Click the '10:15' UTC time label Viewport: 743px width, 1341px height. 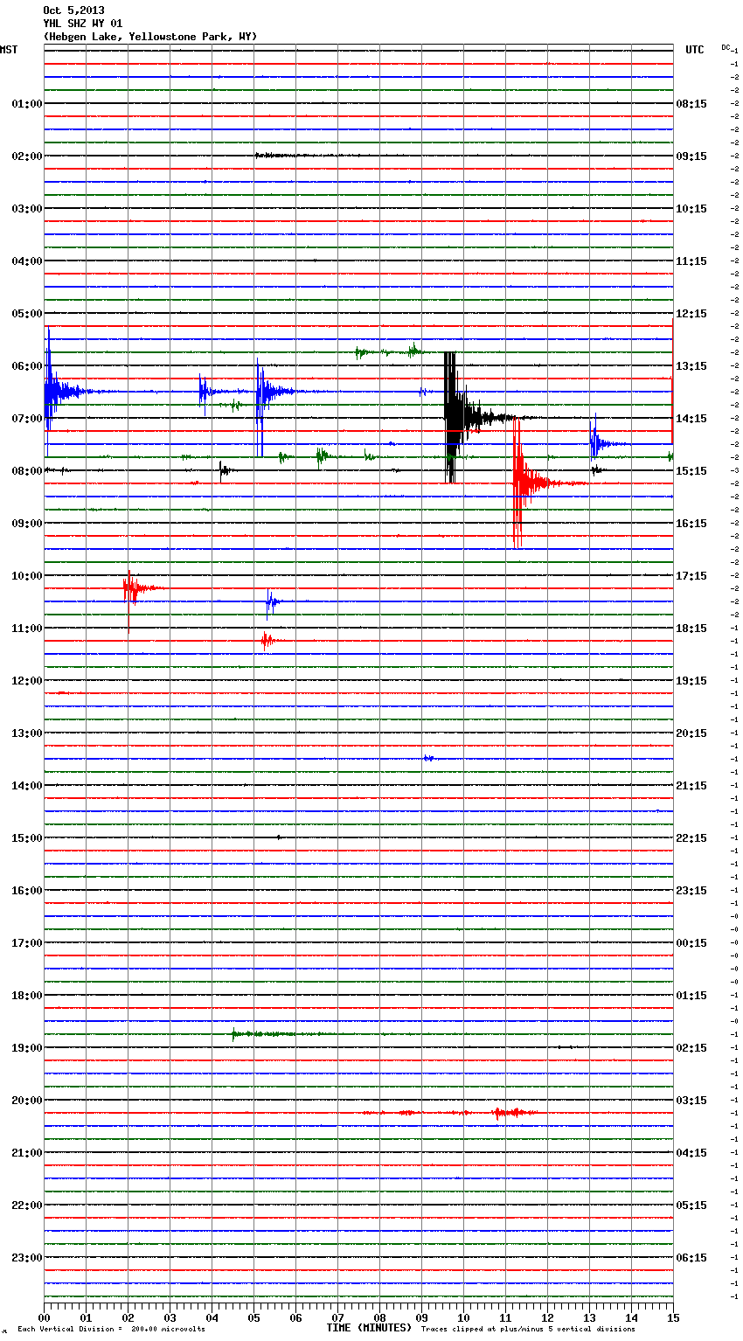(691, 209)
